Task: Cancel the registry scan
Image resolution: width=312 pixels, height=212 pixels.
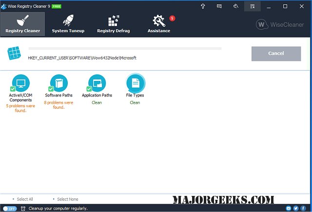Action: pyautogui.click(x=276, y=54)
